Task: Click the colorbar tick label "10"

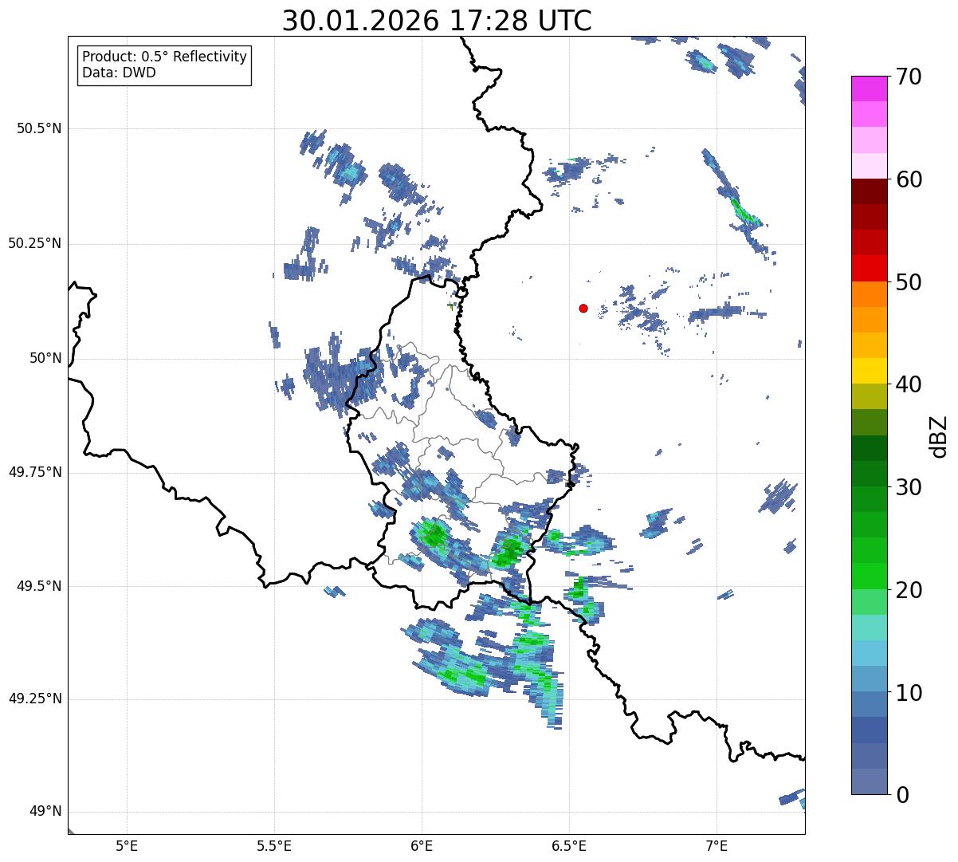Action: coord(909,694)
